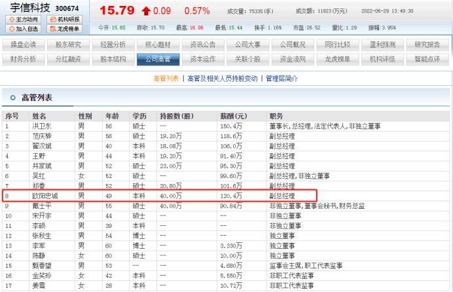Select the 资讯公告 tab

click(x=203, y=45)
